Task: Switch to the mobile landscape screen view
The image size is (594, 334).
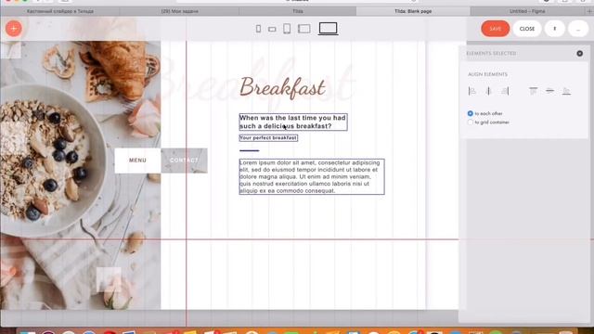Action: click(272, 29)
